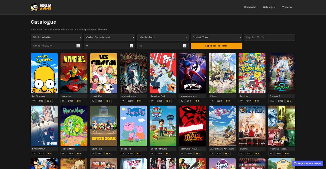Open the Les Griffin poster
Image resolution: width=326 pixels, height=169 pixels.
click(x=104, y=73)
